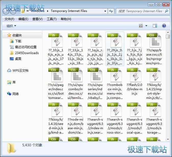Viewport: 172px width, 157px height.
Task: Select the ??_1q.js file icon
Action: coord(95,40)
